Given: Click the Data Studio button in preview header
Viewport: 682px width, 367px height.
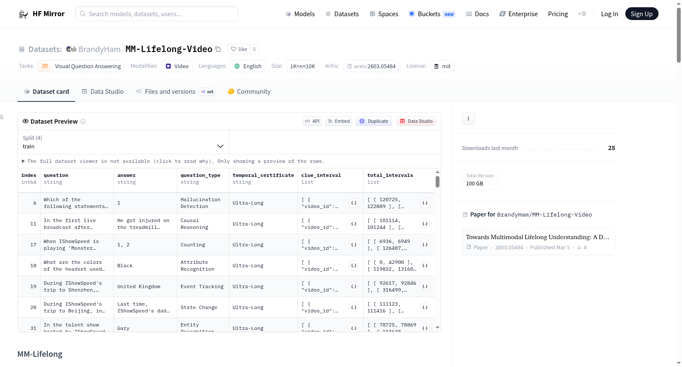Looking at the screenshot, I should point(416,121).
